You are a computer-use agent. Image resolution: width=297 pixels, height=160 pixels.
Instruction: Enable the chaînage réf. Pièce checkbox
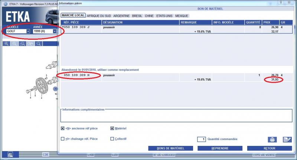pyautogui.click(x=62, y=139)
